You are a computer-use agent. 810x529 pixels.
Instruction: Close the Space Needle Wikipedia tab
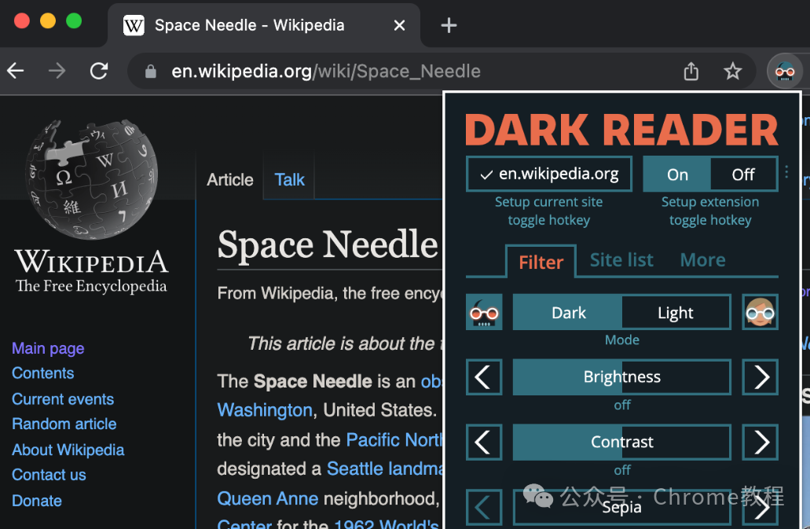(x=399, y=25)
